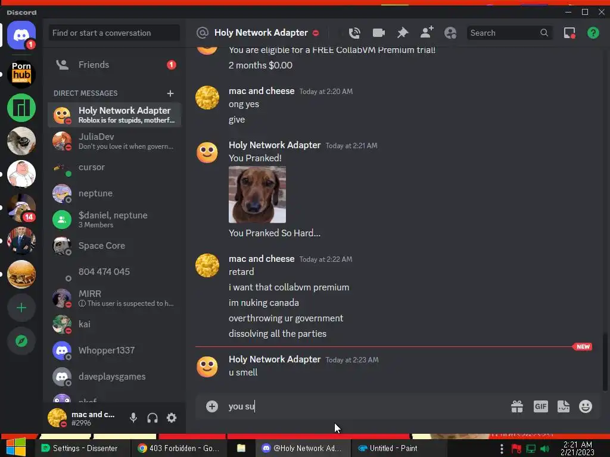Open Space Core direct message
This screenshot has height=457, width=610.
[114, 246]
